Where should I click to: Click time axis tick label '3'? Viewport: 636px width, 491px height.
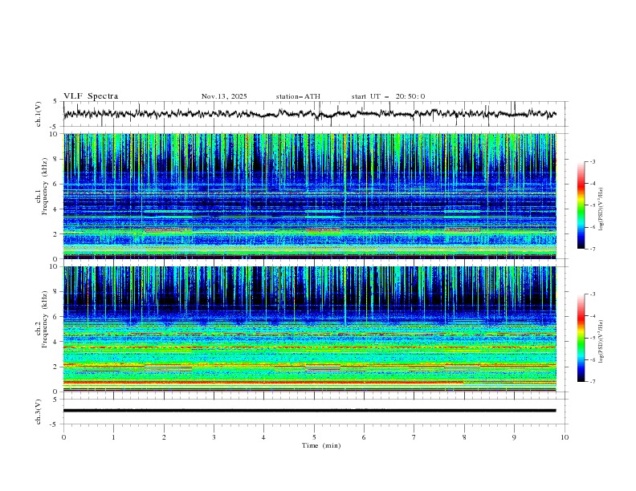[x=214, y=437]
